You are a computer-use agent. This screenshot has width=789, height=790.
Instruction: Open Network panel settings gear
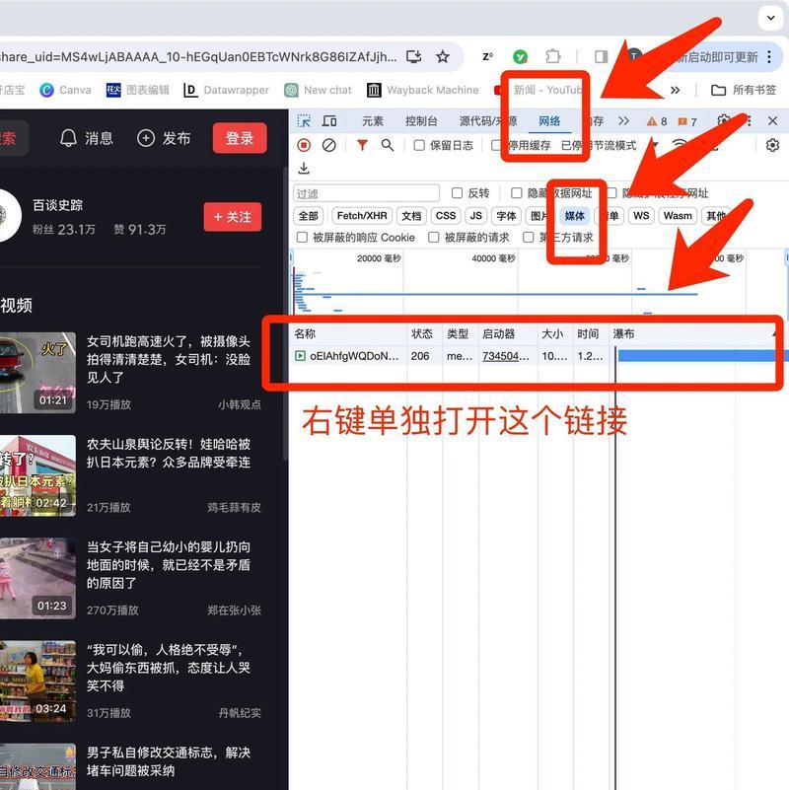coord(772,146)
